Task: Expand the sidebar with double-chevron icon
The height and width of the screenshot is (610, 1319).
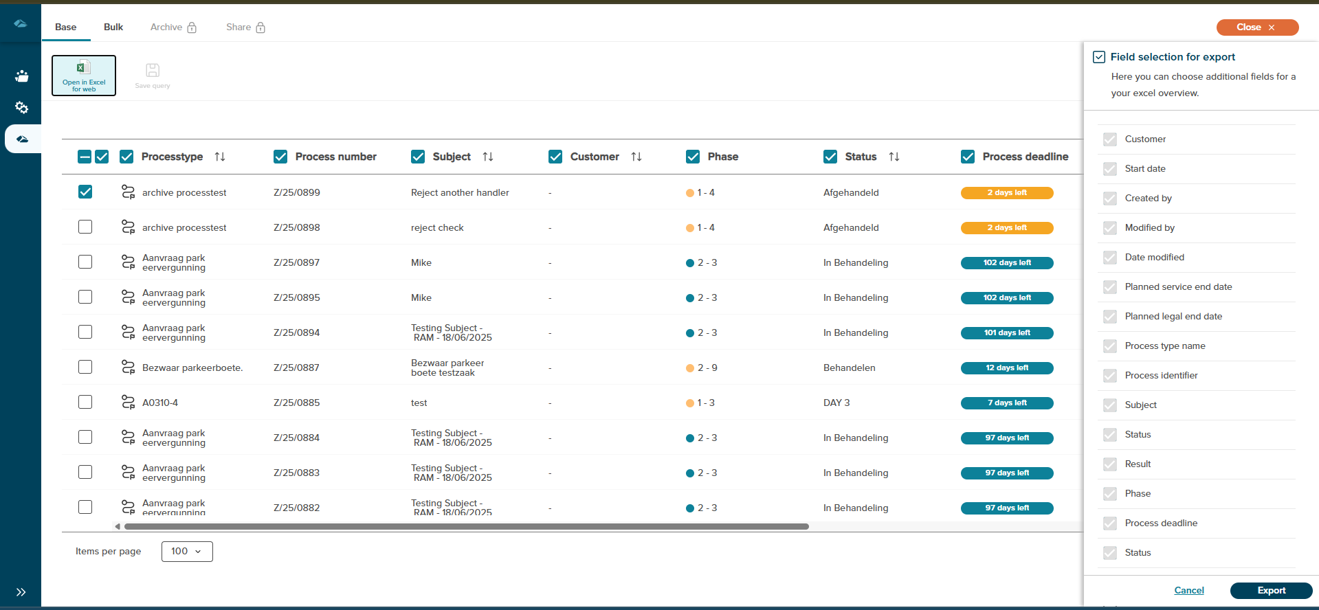Action: [21, 592]
